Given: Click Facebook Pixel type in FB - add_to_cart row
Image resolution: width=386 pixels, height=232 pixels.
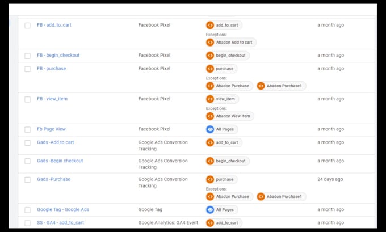Looking at the screenshot, I should pyautogui.click(x=154, y=25).
